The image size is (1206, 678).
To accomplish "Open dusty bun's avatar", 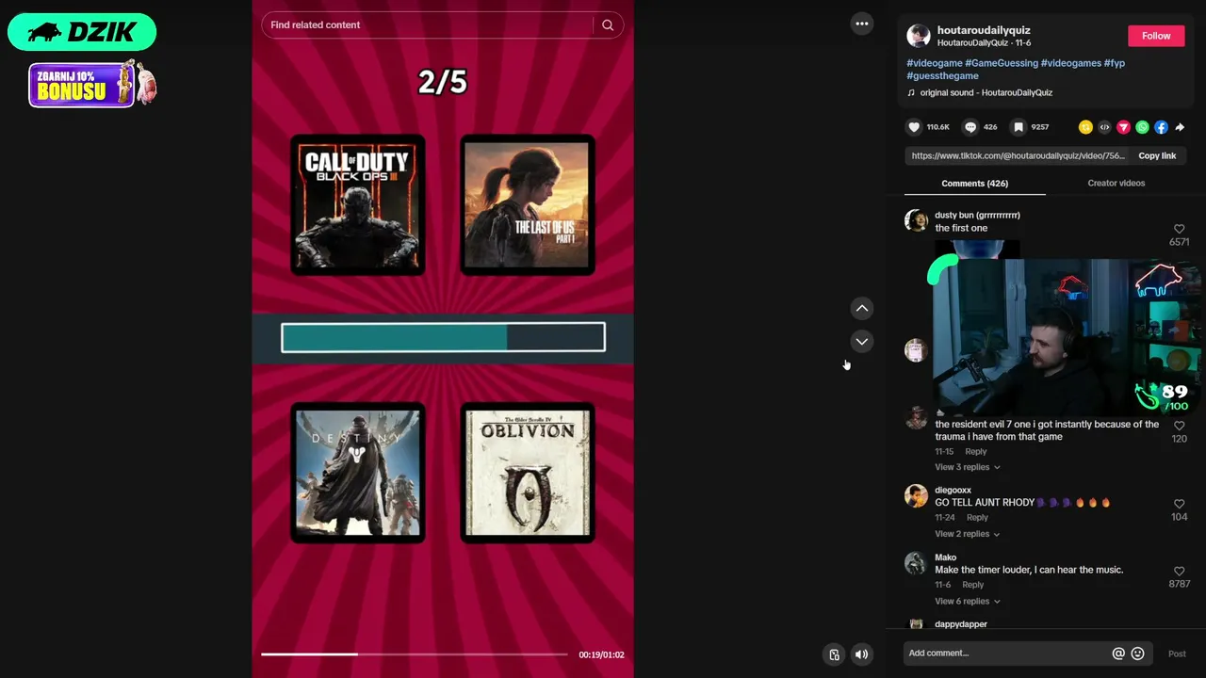I will click(916, 220).
